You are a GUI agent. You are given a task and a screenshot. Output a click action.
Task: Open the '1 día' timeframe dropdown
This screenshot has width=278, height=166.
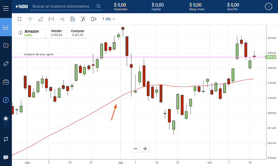108,19
